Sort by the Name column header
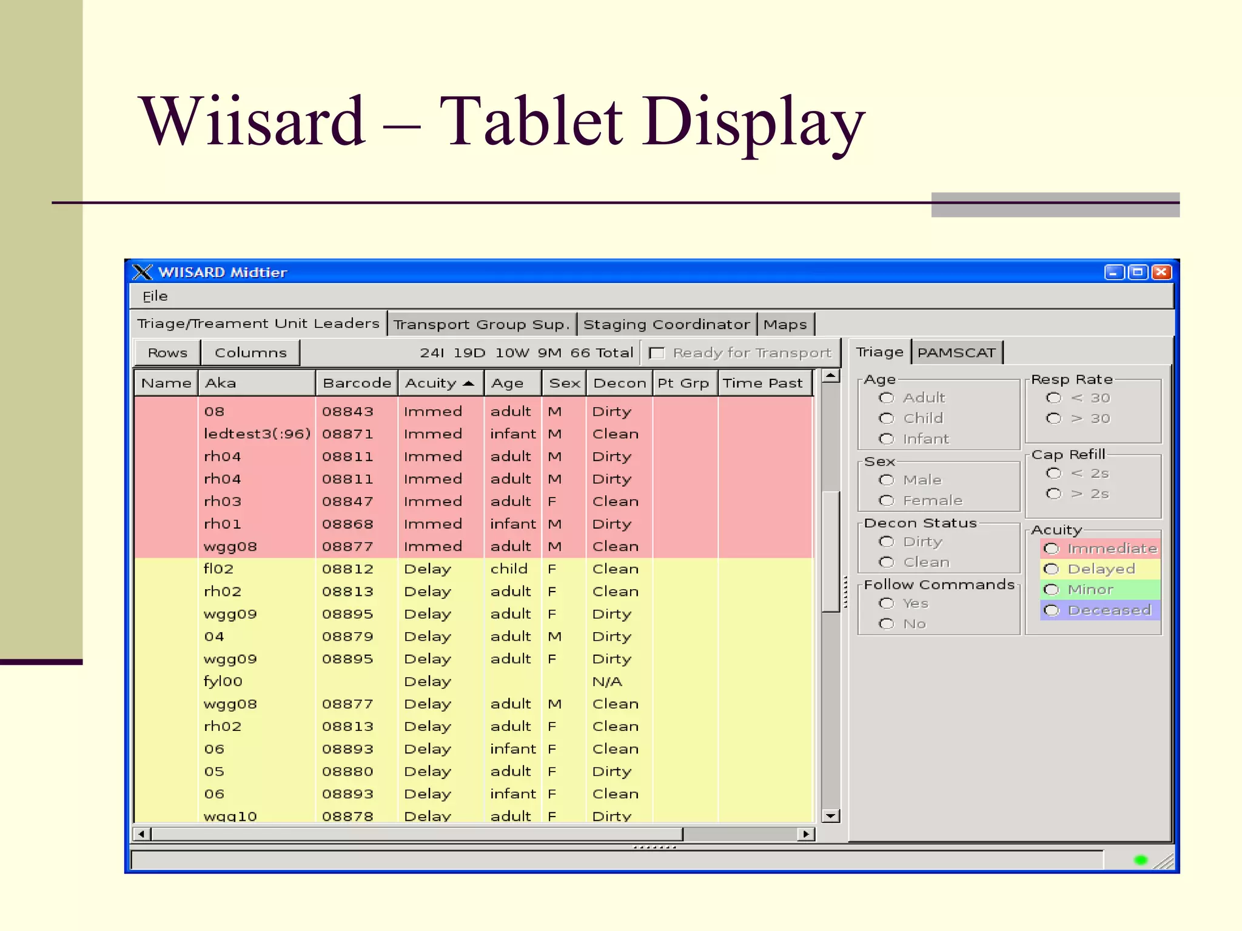This screenshot has height=931, width=1242. 166,383
